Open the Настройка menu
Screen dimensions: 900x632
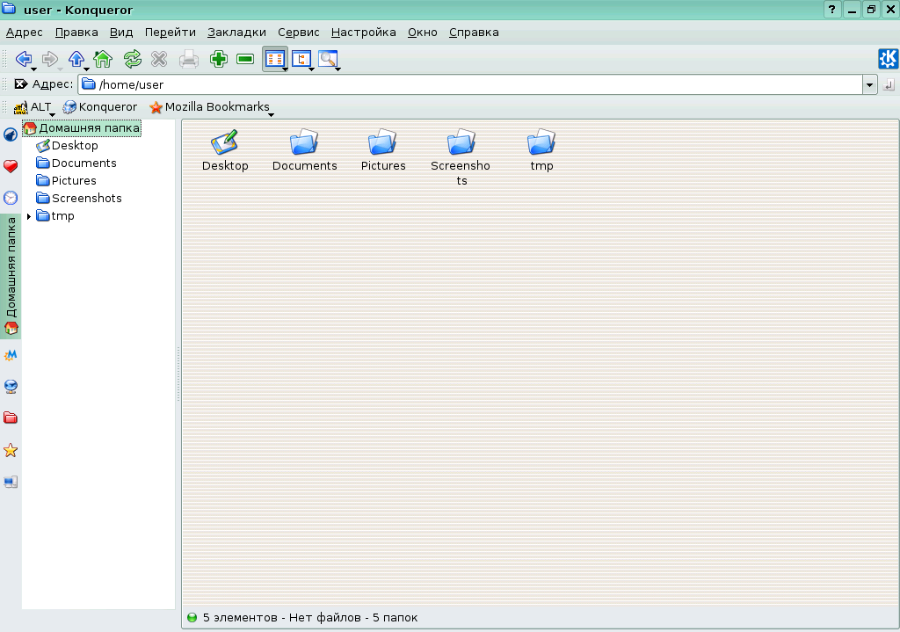(363, 33)
